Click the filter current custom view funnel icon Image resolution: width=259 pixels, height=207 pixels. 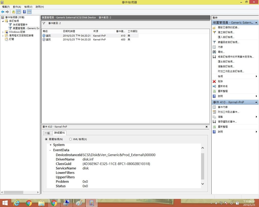click(214, 42)
